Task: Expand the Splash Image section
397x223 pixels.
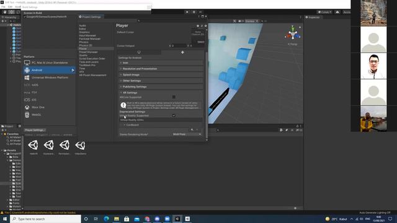Action: [x=161, y=75]
